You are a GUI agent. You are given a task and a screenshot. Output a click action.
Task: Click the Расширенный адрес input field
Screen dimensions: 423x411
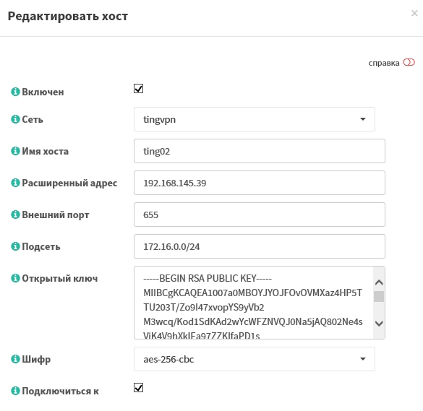(x=260, y=183)
